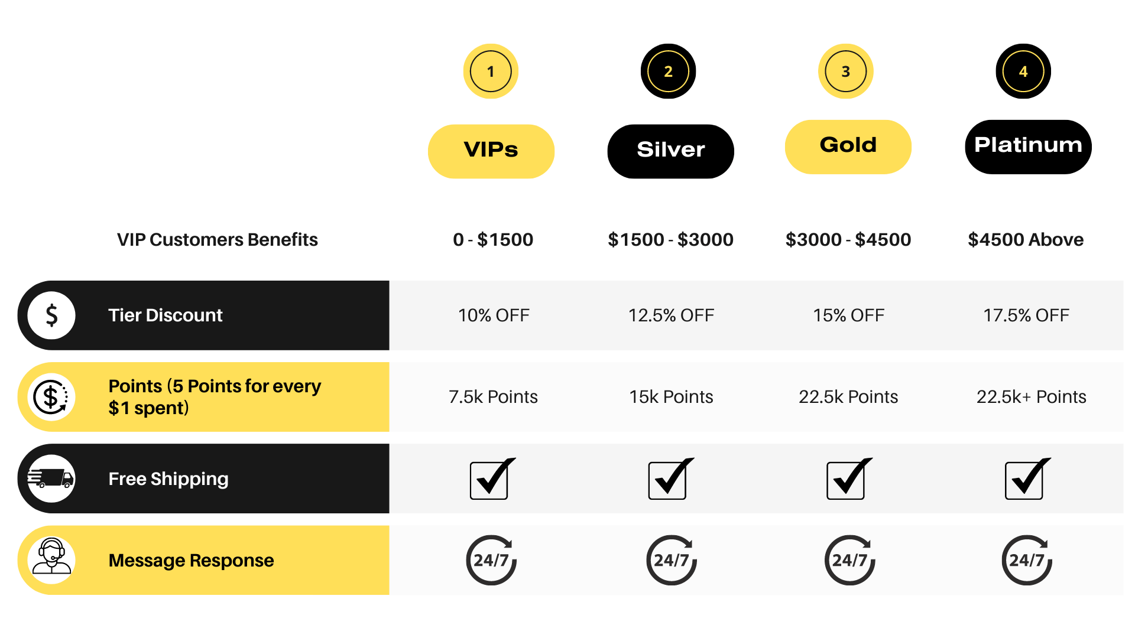This screenshot has width=1135, height=638.
Task: Click the black number 4 circle badge
Action: (x=1023, y=71)
